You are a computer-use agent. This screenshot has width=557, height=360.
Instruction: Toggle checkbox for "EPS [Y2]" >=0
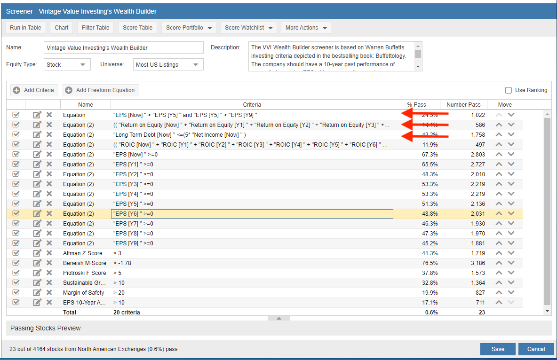[16, 174]
